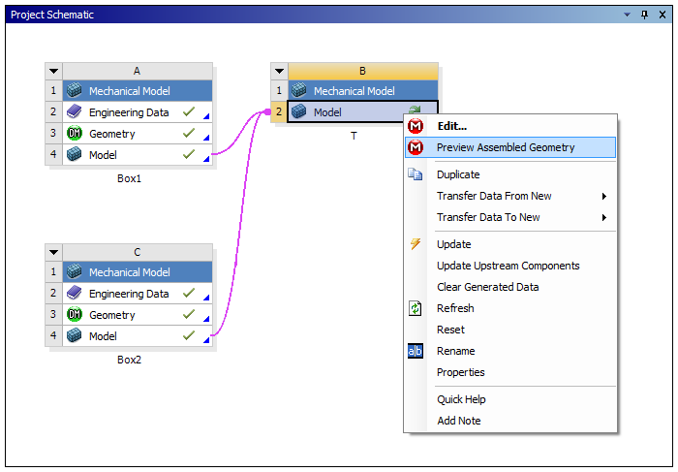
Task: Click Clear Generated Data entry
Action: (x=487, y=287)
